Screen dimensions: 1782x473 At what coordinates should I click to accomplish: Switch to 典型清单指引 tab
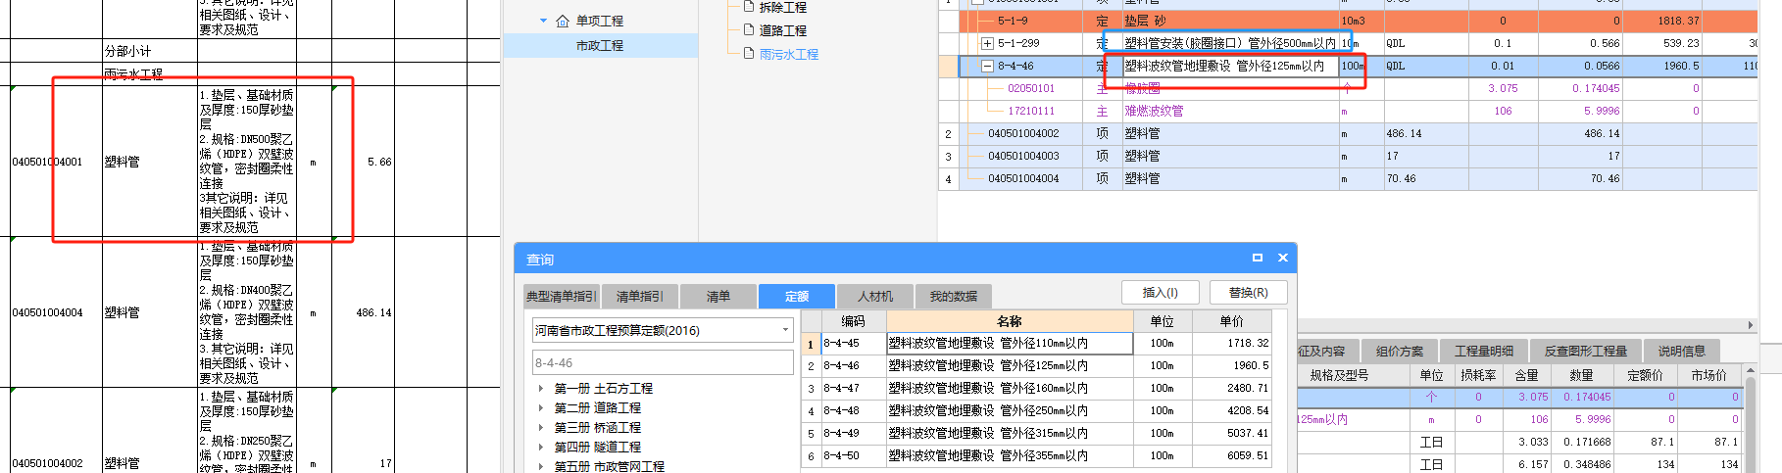click(561, 296)
